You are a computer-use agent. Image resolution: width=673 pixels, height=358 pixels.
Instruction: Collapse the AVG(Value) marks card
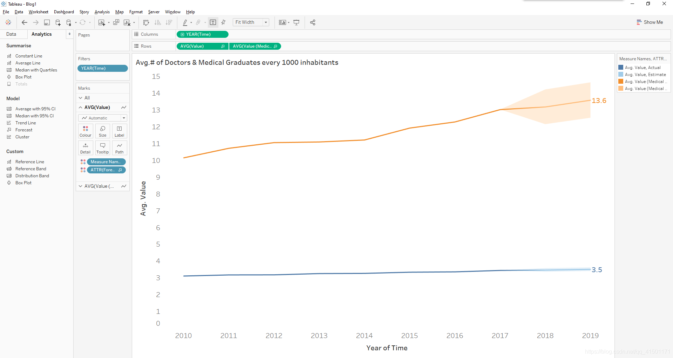(x=81, y=108)
